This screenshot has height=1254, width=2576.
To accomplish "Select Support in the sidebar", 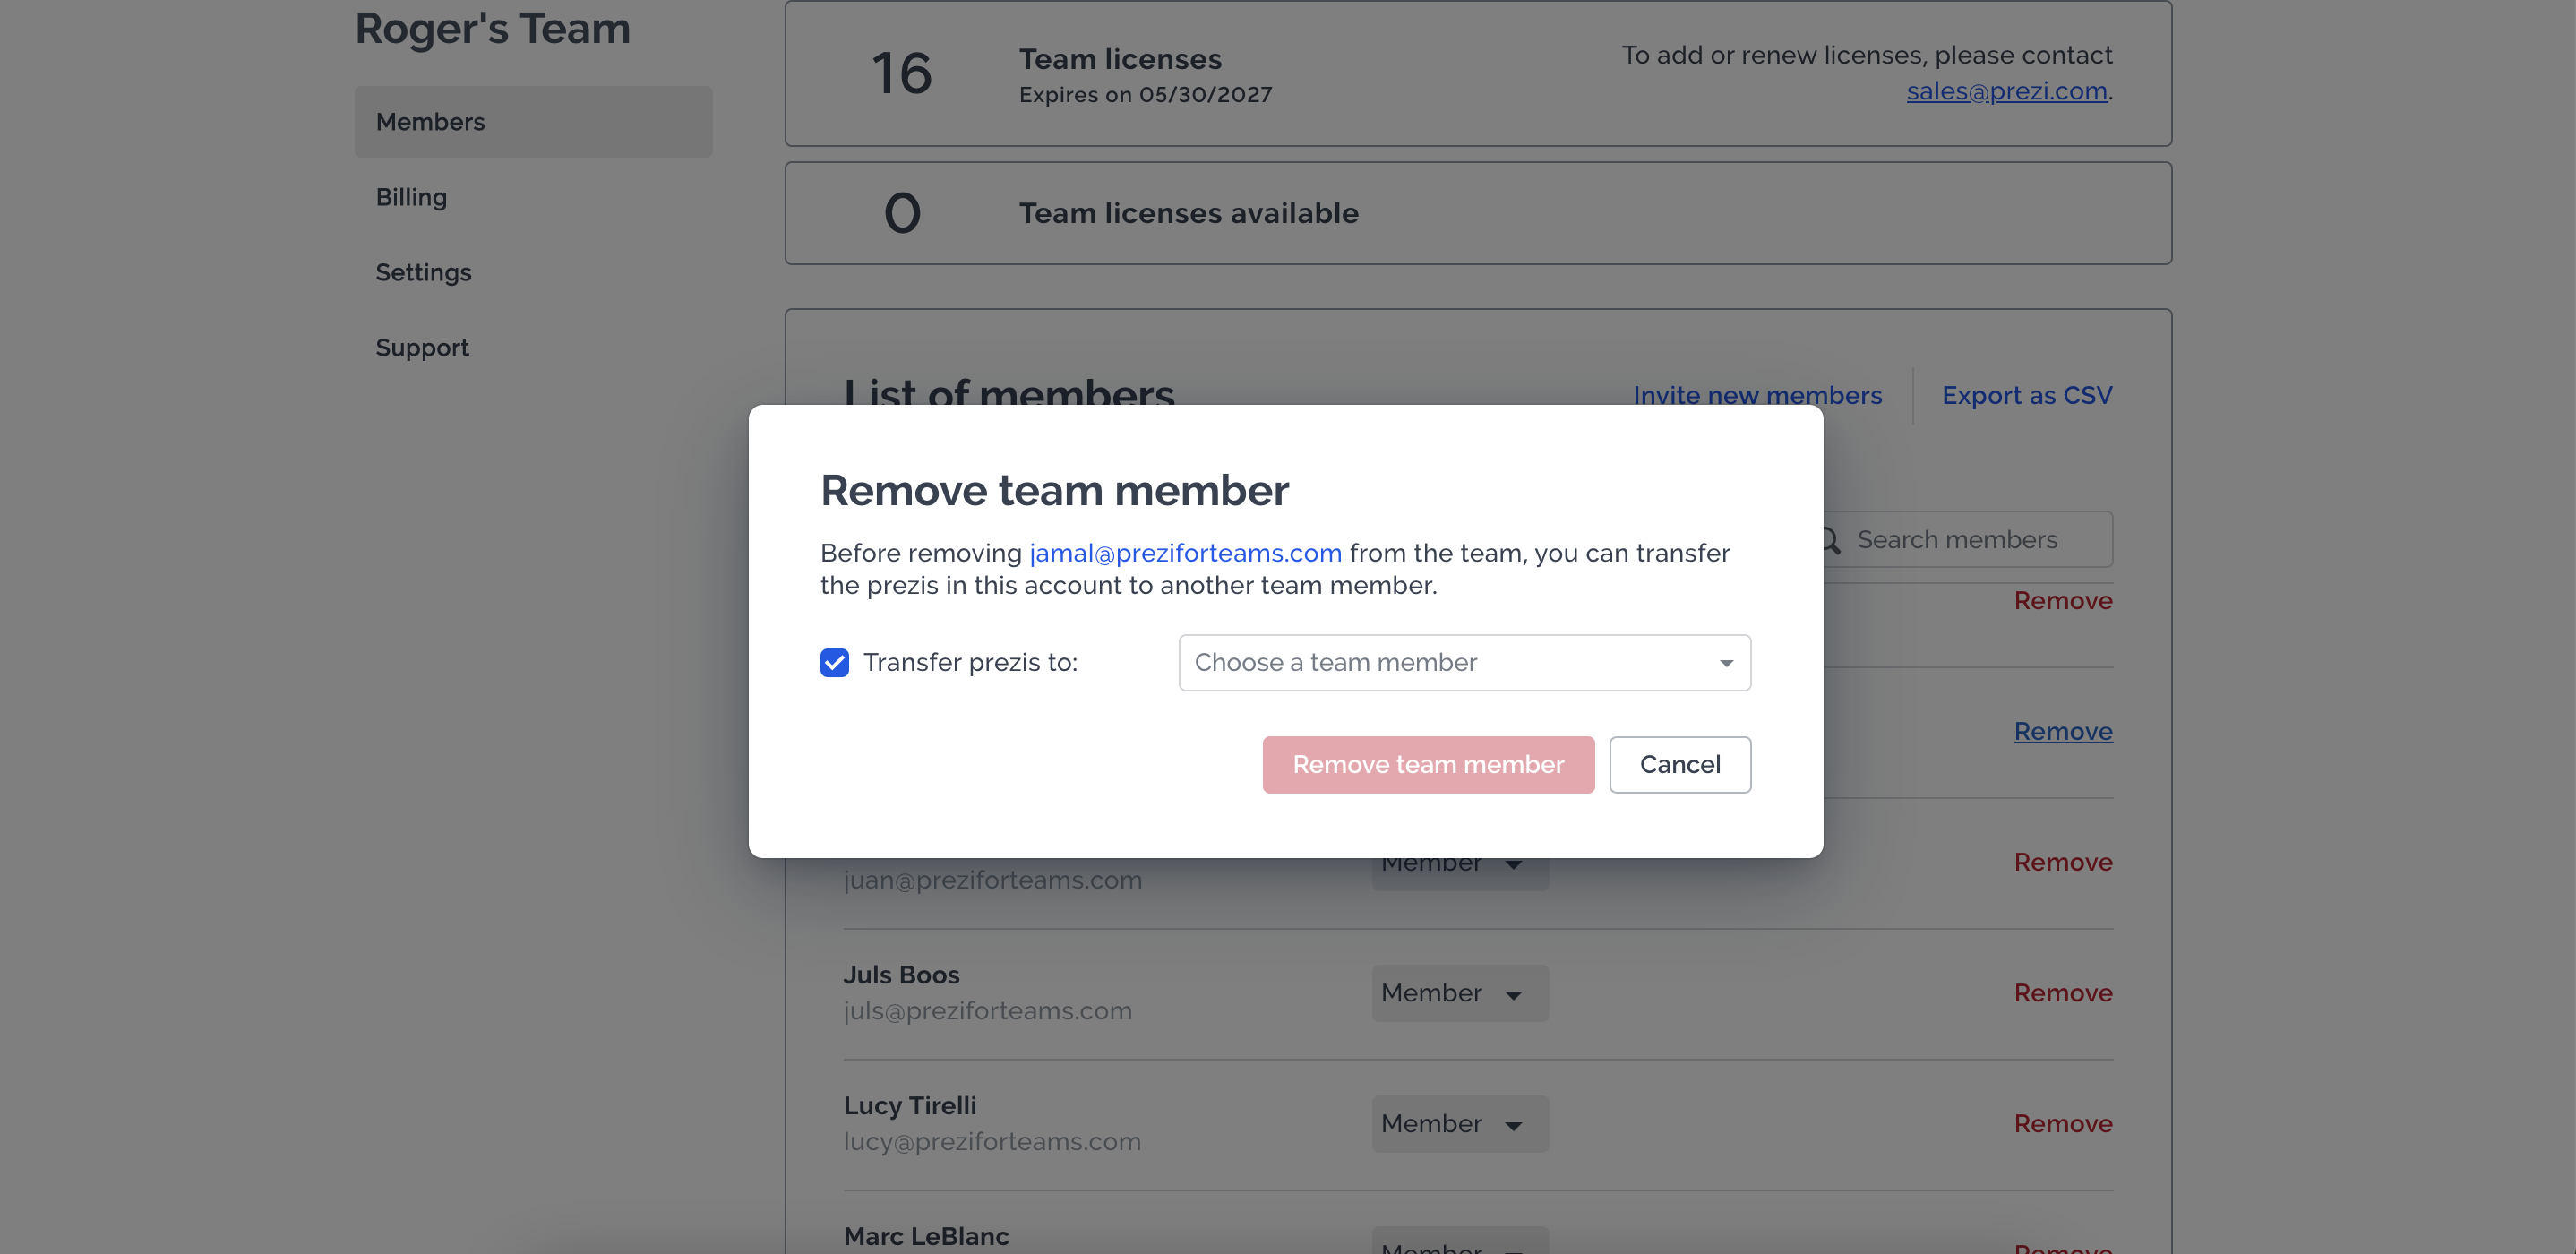I will [422, 347].
